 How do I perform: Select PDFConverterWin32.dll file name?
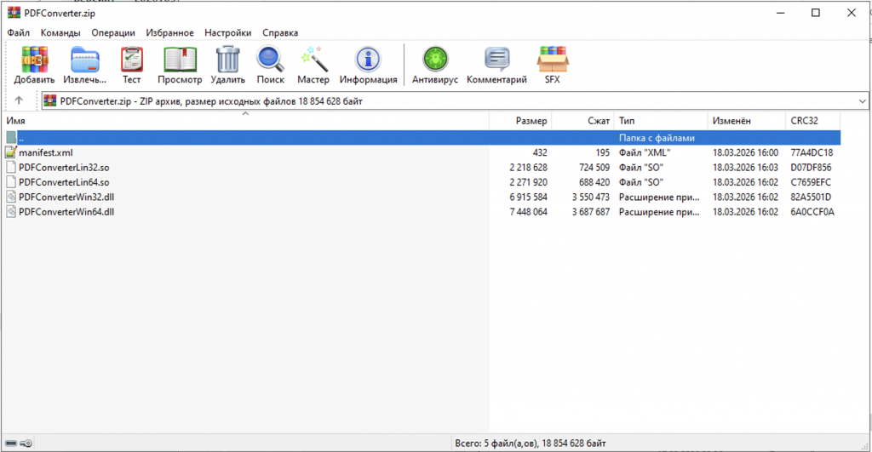(x=66, y=197)
